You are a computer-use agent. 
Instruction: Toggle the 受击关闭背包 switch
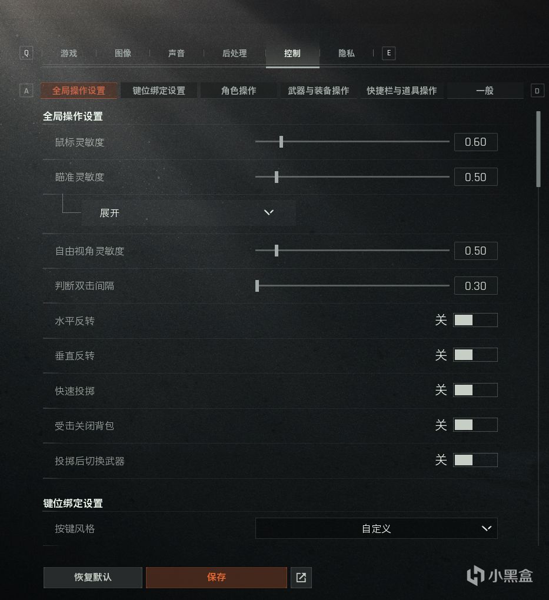[475, 425]
